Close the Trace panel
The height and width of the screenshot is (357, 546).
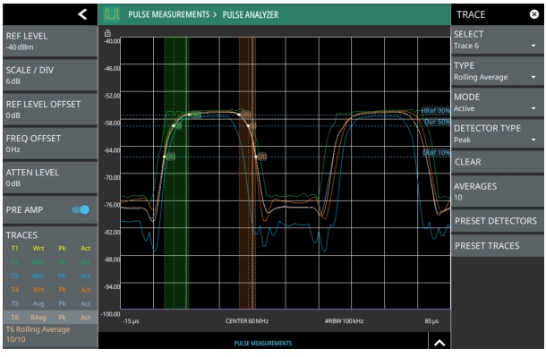[x=533, y=14]
